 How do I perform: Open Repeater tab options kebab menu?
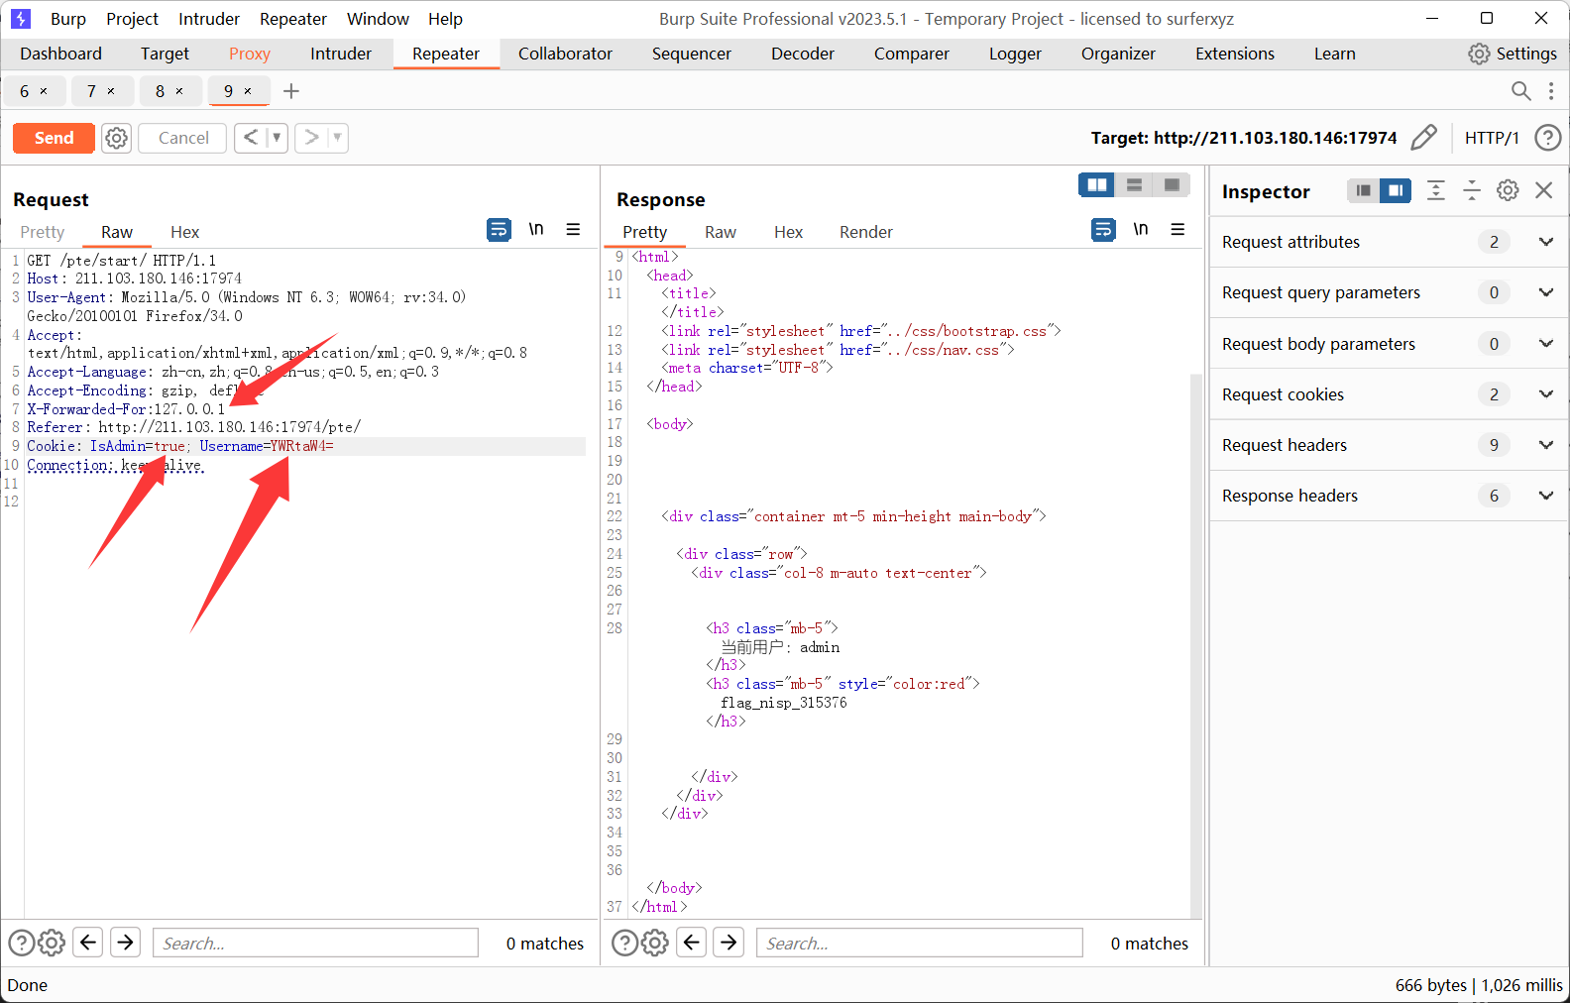tap(1551, 91)
